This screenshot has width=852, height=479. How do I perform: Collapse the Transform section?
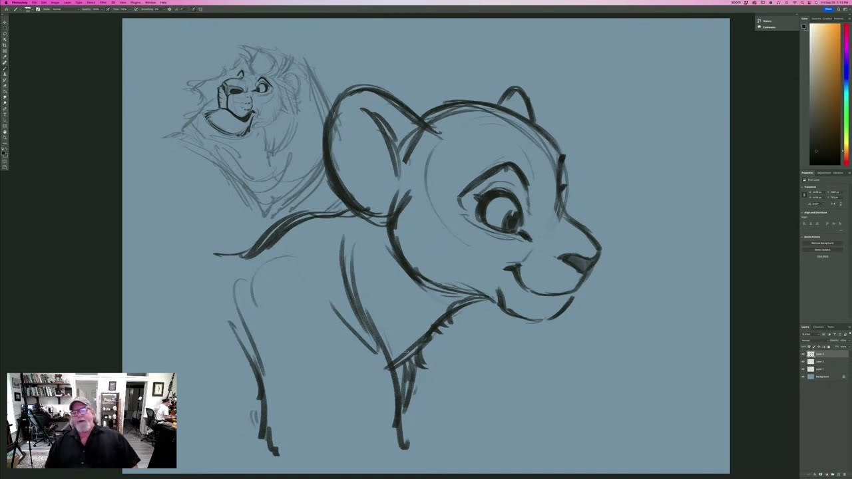point(801,187)
